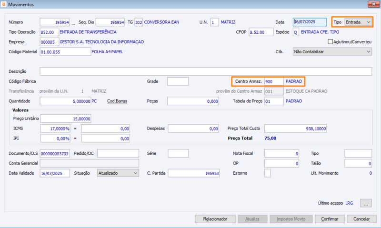This screenshot has width=381, height=228.
Task: Open the Cod.Barras link
Action: coord(117,101)
